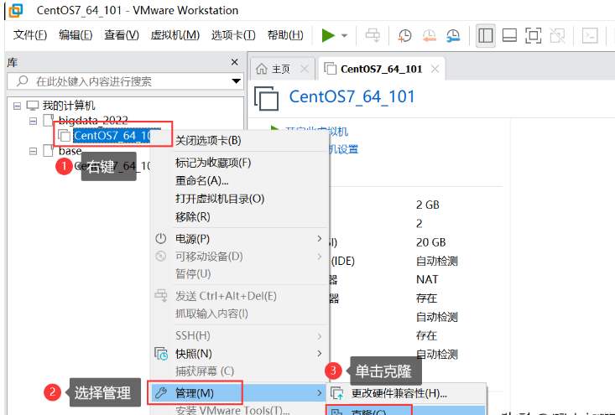
Task: Collapse the 我的计算机 tree node
Action: tap(18, 106)
